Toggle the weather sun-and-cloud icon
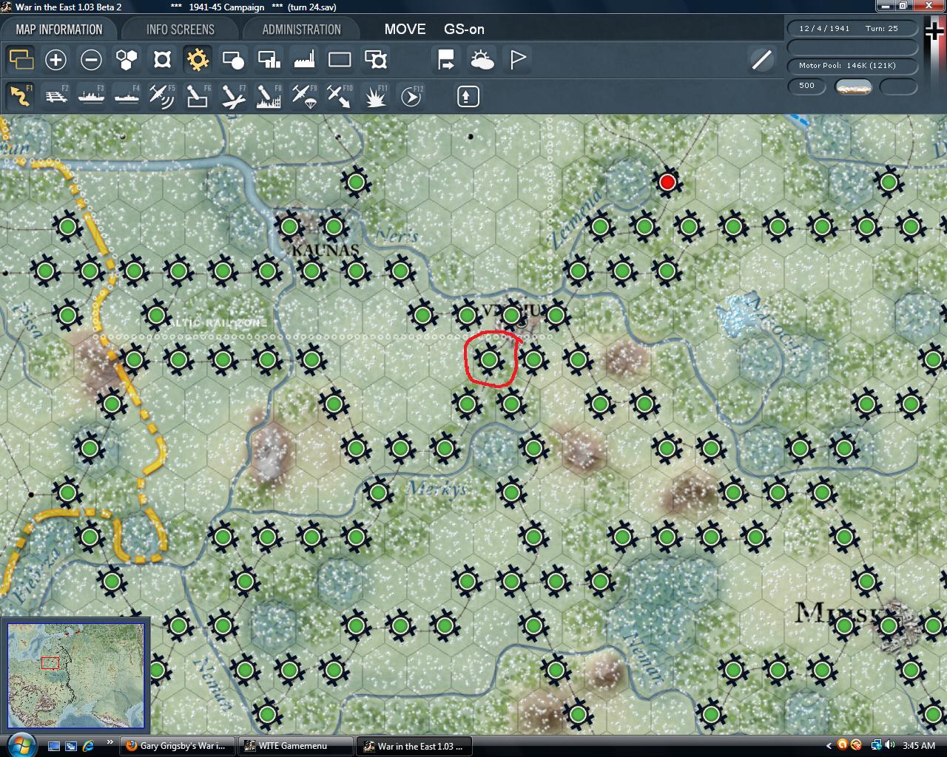 (x=482, y=60)
